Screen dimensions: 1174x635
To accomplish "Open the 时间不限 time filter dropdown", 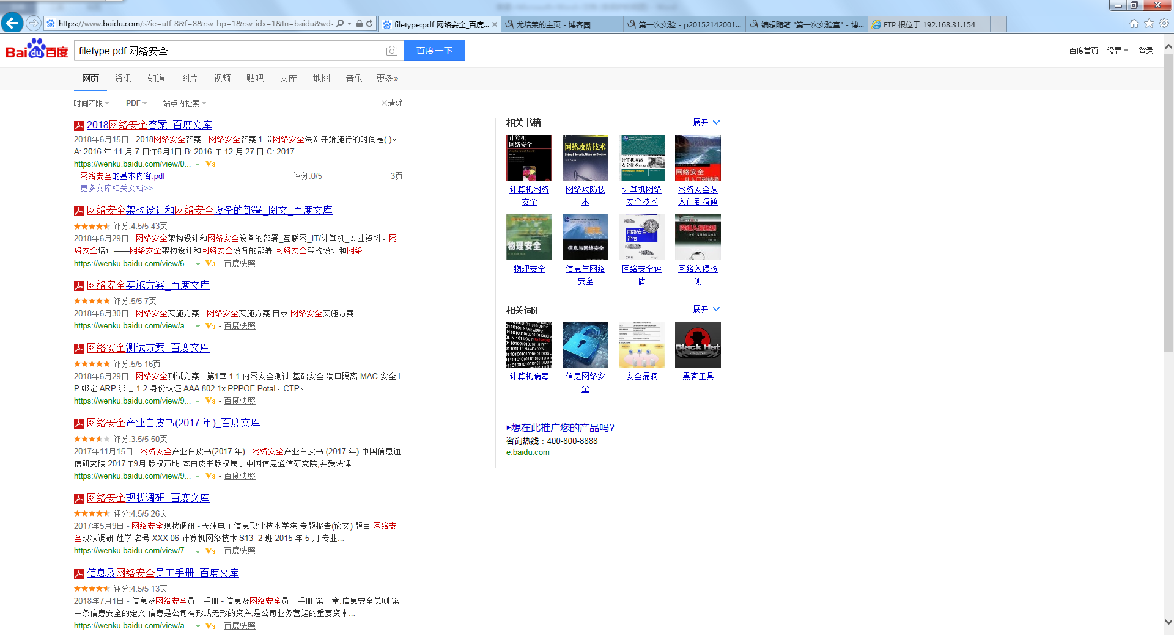I will click(92, 103).
